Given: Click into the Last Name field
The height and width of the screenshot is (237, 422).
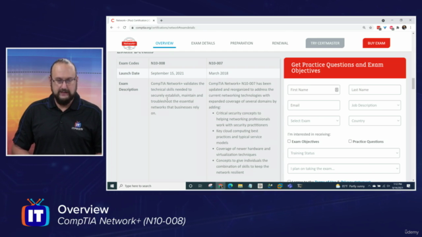Looking at the screenshot, I should click(375, 90).
